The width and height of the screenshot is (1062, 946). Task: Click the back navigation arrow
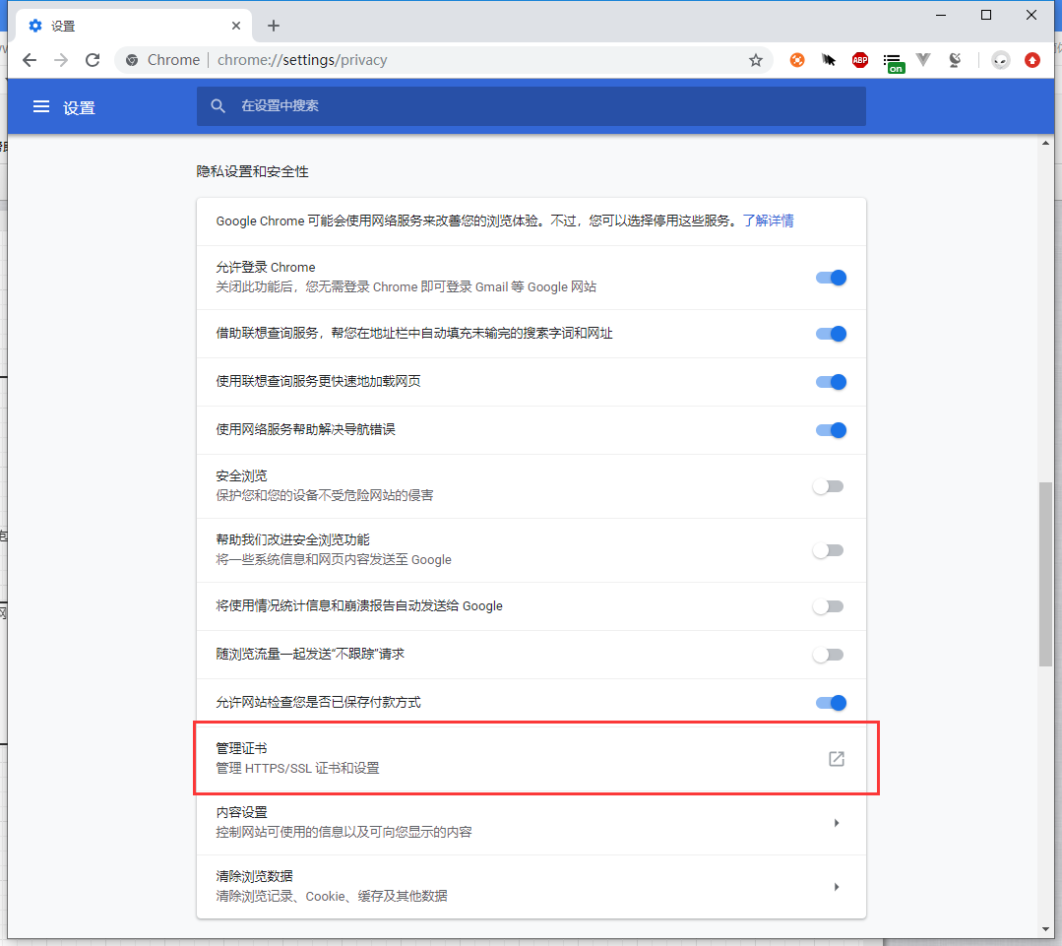30,60
